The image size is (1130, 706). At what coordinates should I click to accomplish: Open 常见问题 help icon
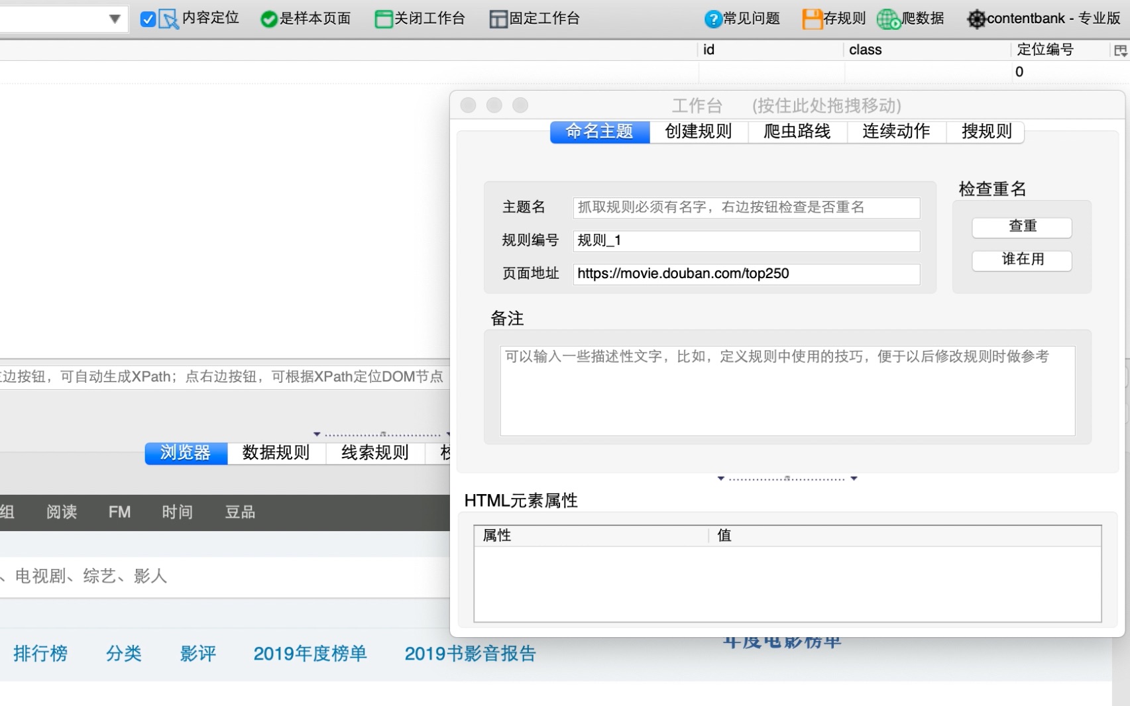[712, 19]
